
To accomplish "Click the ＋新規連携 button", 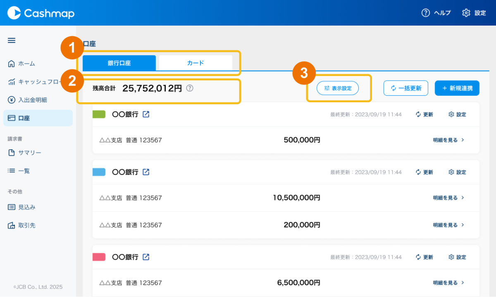I will (457, 88).
